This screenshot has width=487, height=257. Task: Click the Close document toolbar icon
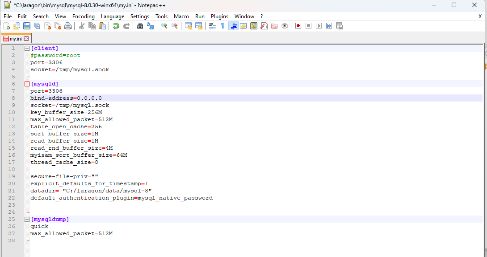(x=47, y=26)
